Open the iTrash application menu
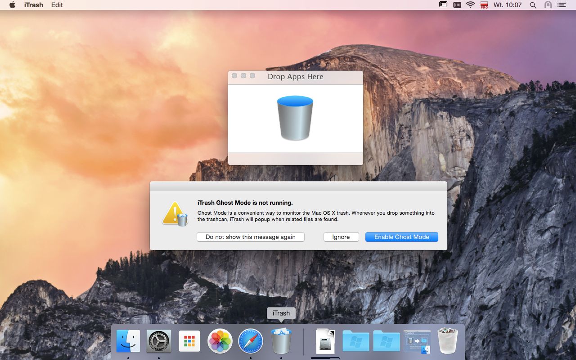The height and width of the screenshot is (360, 576). point(34,5)
